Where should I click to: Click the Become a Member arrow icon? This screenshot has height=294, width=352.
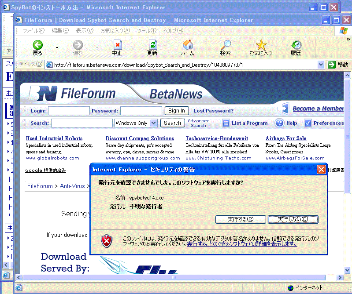coord(283,109)
